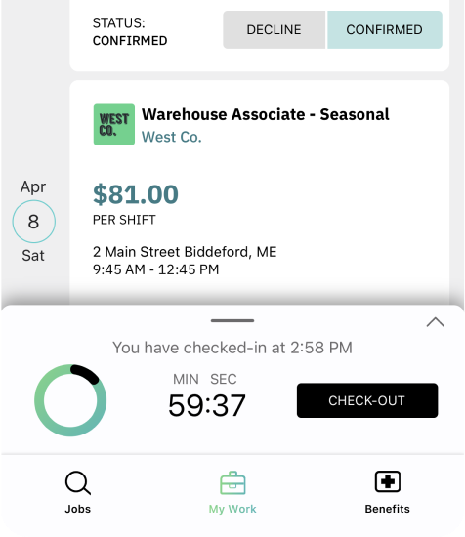Open the Jobs search magnifier icon
The width and height of the screenshot is (465, 537).
(78, 482)
